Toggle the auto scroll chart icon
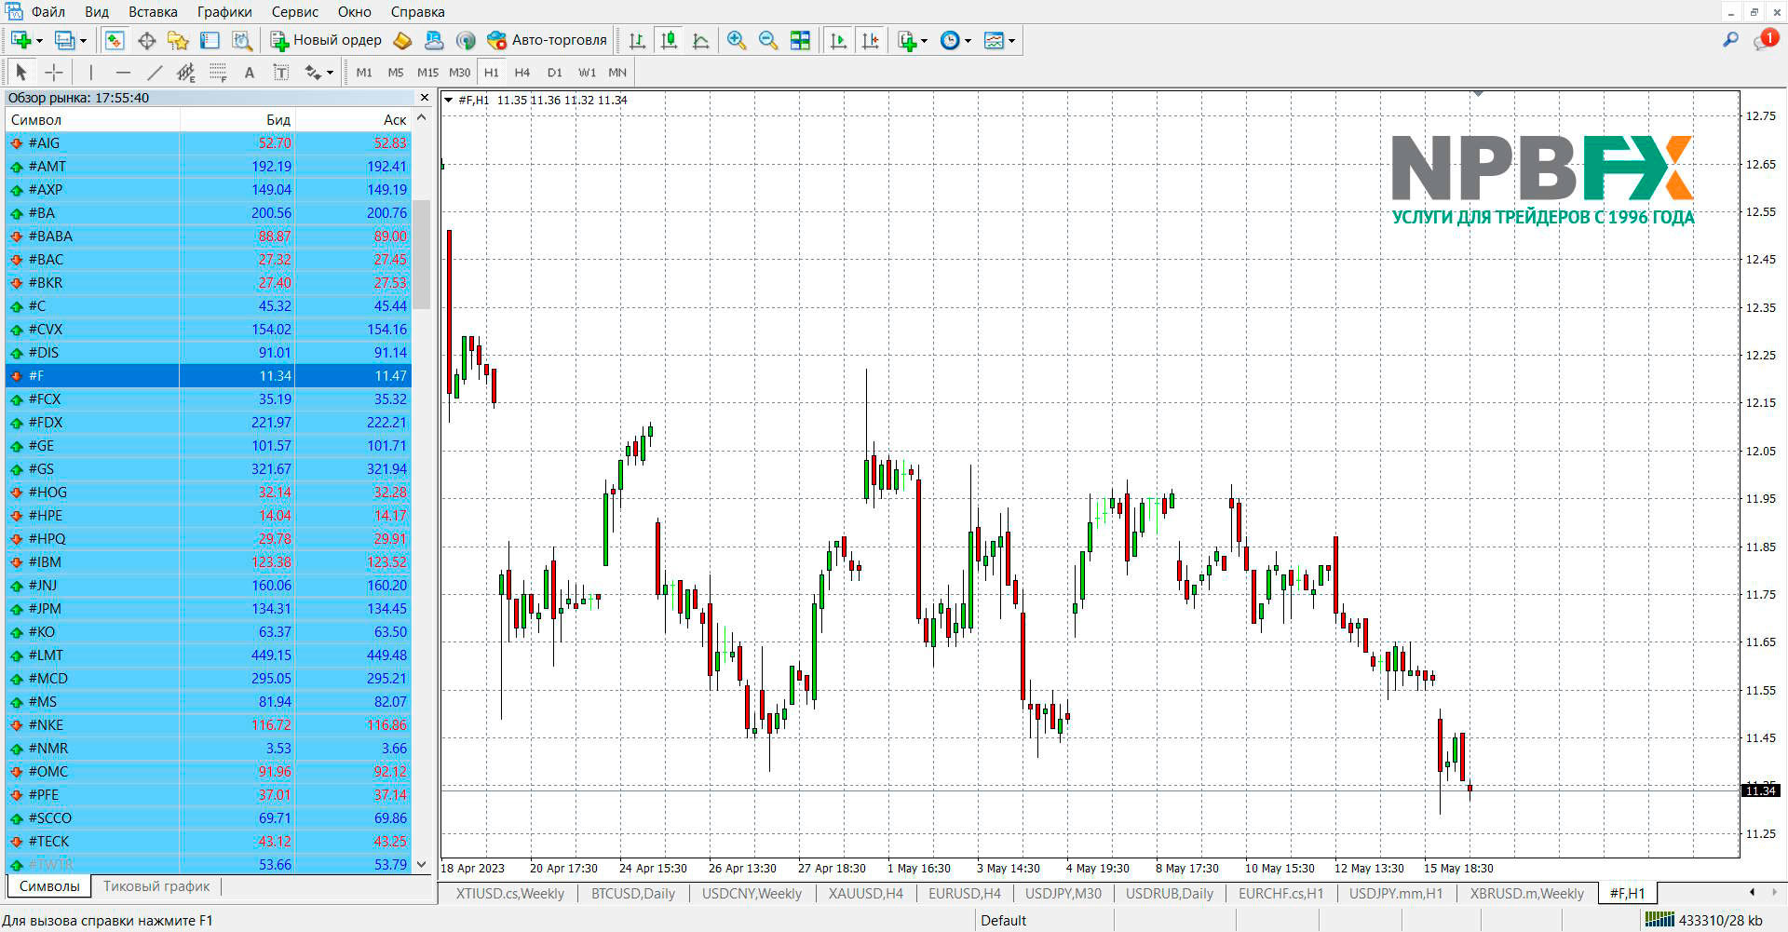 [838, 40]
